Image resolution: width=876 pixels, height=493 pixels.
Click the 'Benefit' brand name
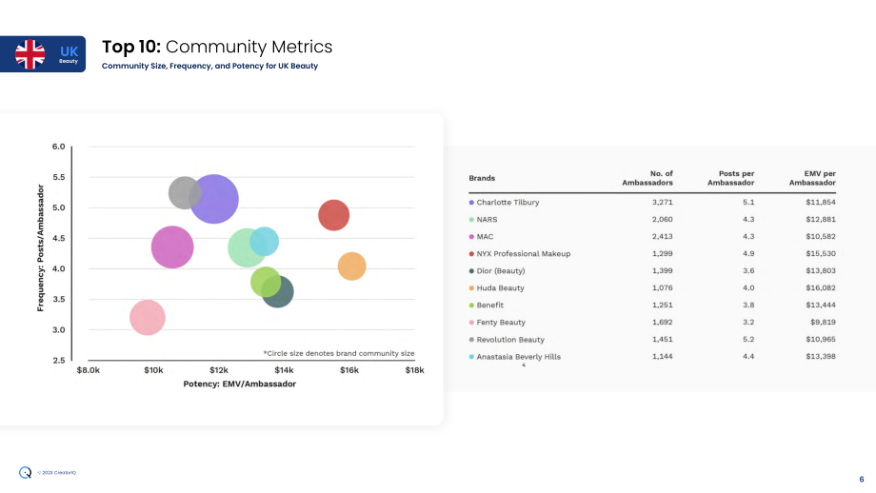(x=490, y=306)
